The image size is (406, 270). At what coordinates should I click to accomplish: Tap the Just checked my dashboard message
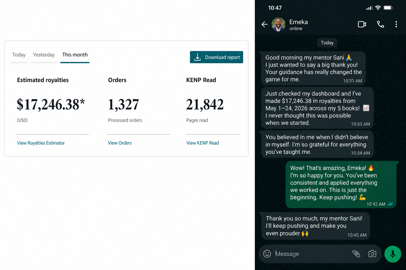pos(317,108)
